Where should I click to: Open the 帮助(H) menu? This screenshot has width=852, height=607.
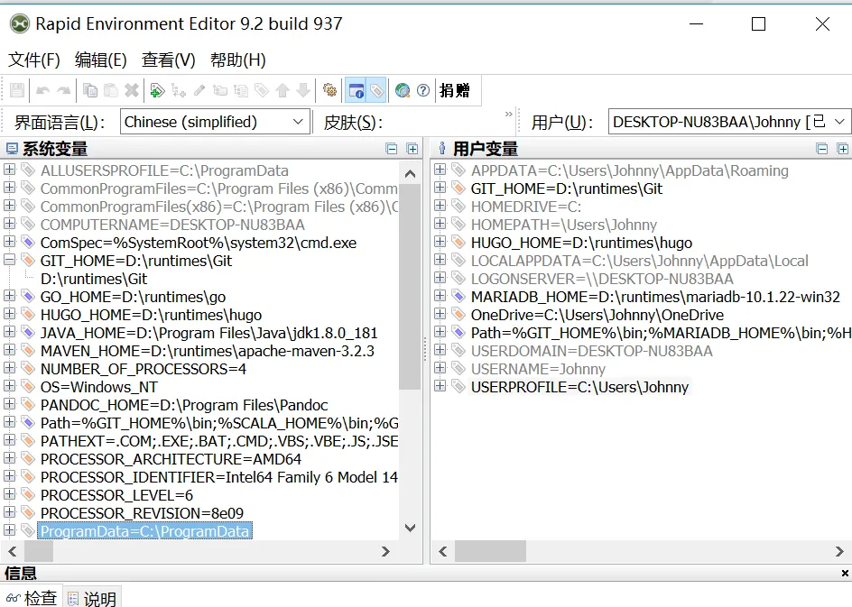pos(238,60)
